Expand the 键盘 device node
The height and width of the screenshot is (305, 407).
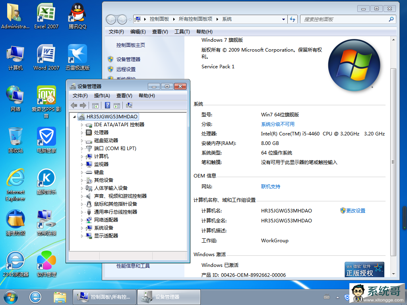coord(82,172)
